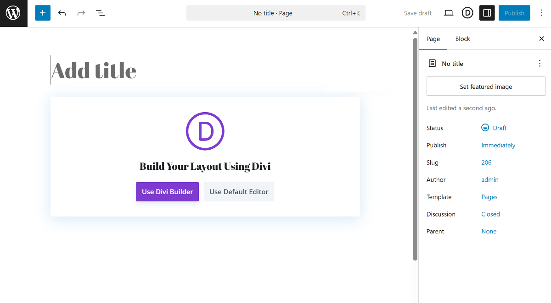The width and height of the screenshot is (551, 303).
Task: Switch to the Block tab
Action: (x=462, y=39)
